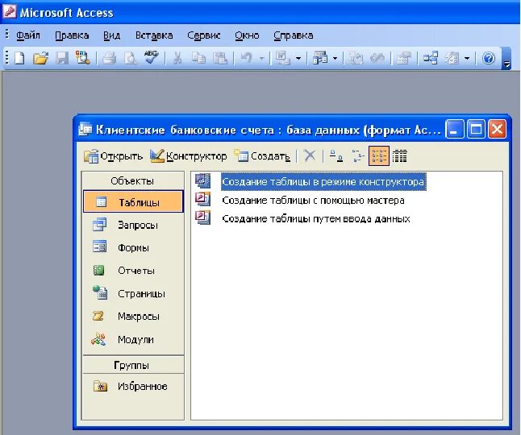Expand the Undo dropdown arrow
The width and height of the screenshot is (521, 435).
click(x=262, y=58)
